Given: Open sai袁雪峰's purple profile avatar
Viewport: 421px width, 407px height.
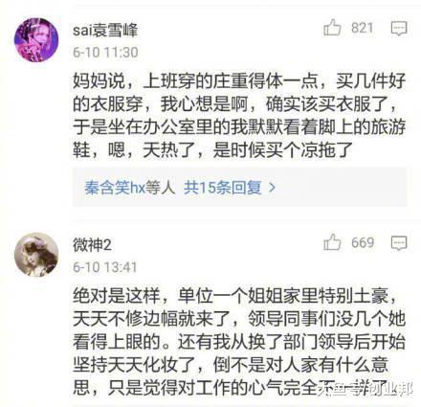Looking at the screenshot, I should point(36,40).
